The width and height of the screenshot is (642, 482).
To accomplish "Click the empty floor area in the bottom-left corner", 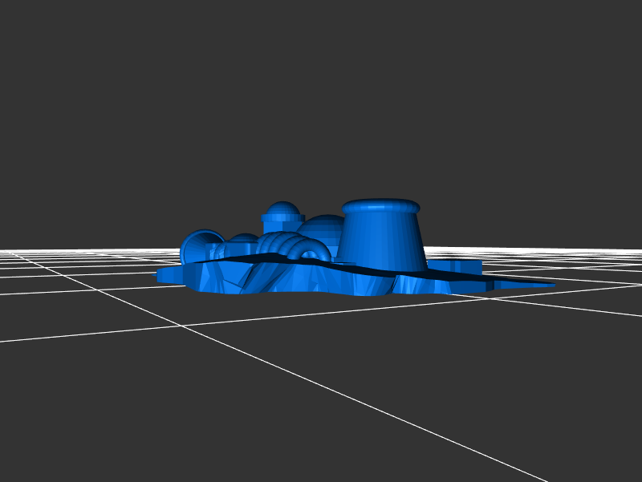I will (64, 425).
